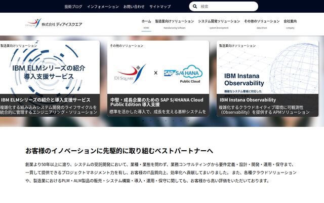Image resolution: width=324 pixels, height=203 pixels.
Task: Select the ホーム navigation menu item
Action: tap(146, 24)
